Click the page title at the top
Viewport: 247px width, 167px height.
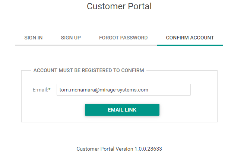[119, 6]
